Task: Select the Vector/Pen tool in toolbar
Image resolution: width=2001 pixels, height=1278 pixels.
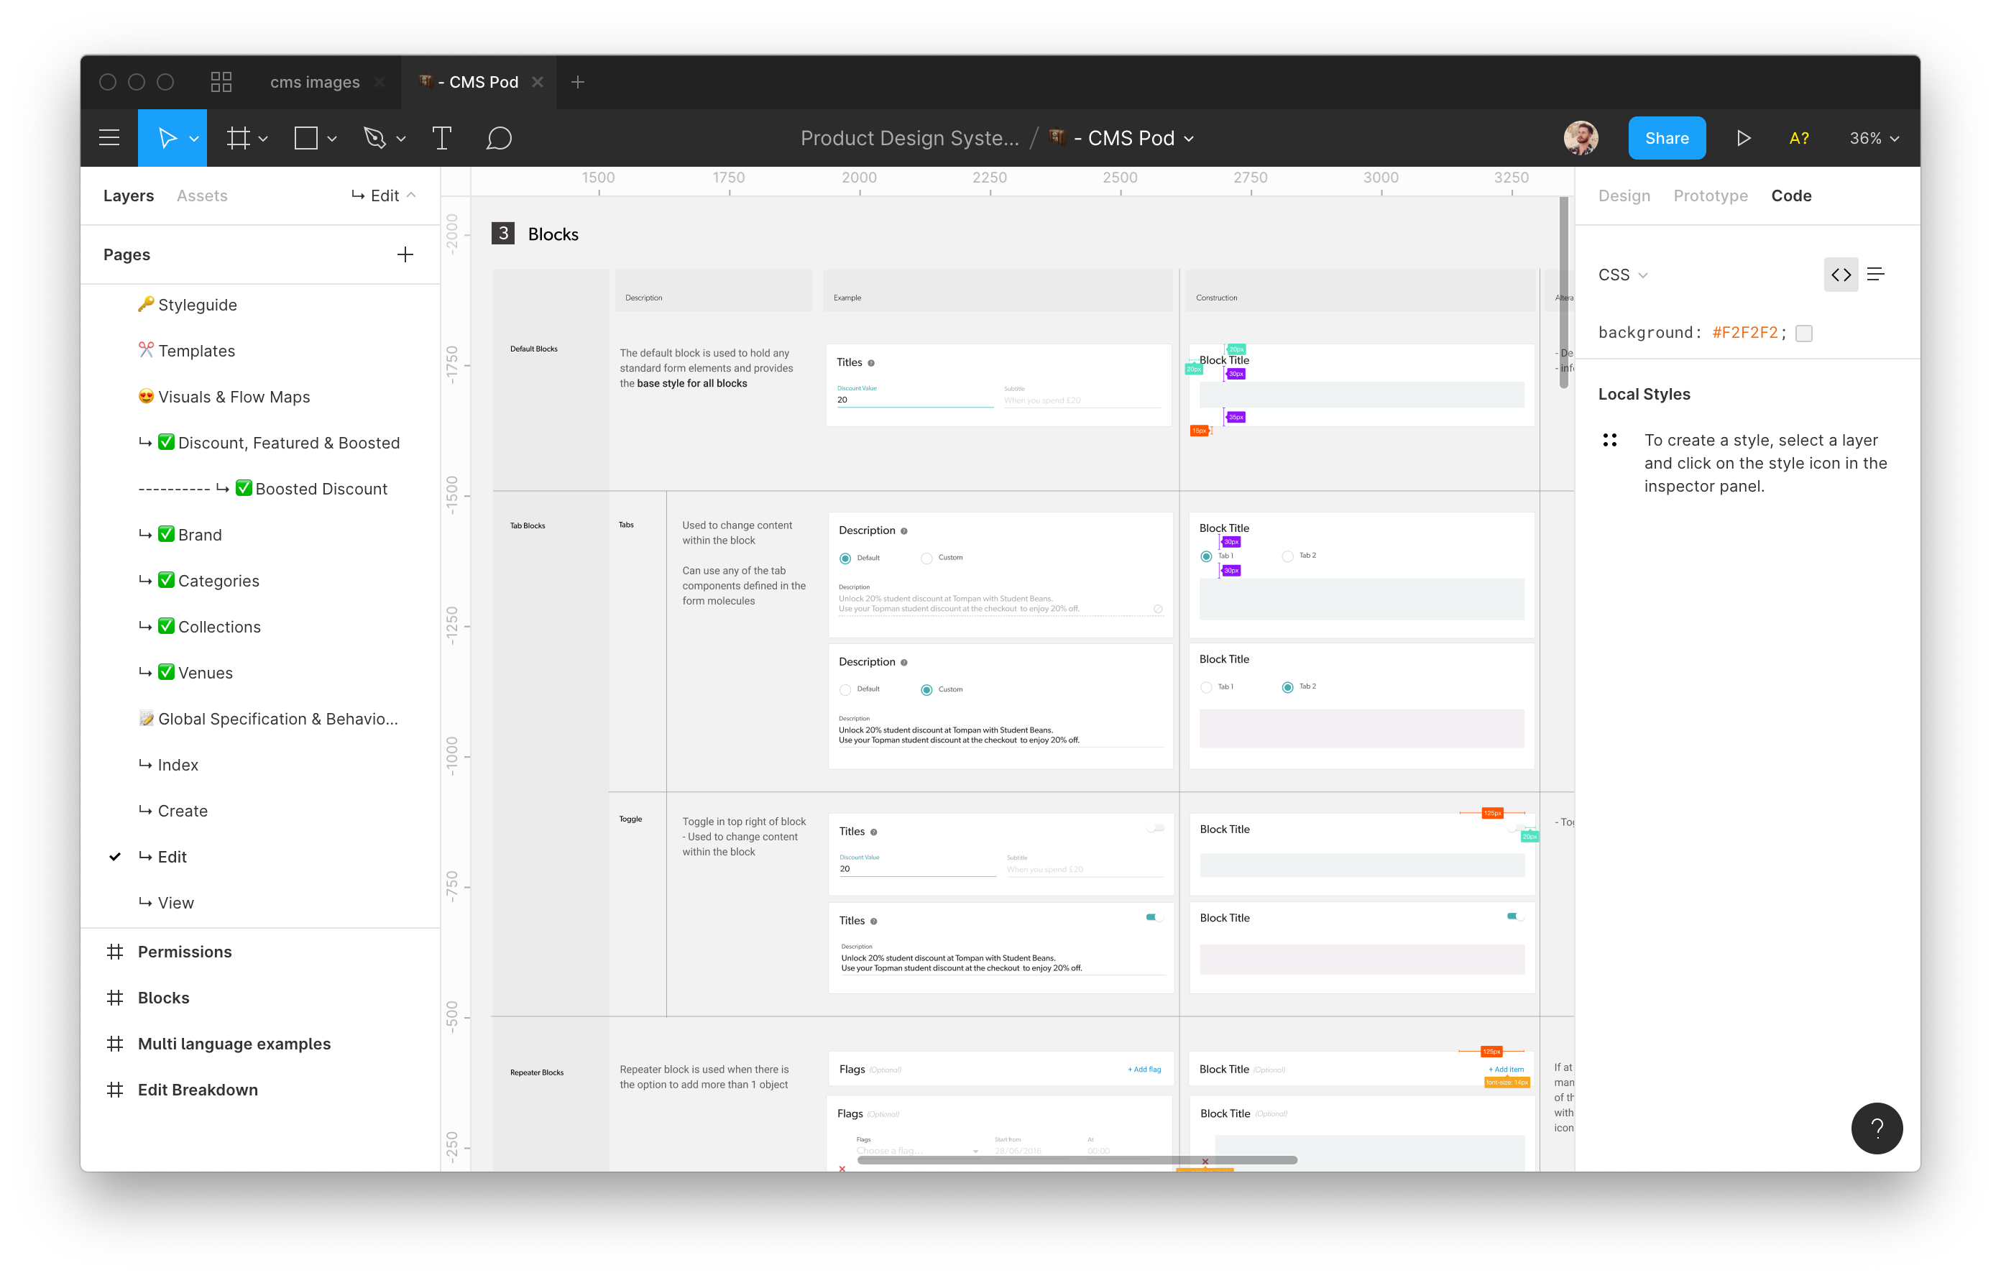Action: click(377, 137)
